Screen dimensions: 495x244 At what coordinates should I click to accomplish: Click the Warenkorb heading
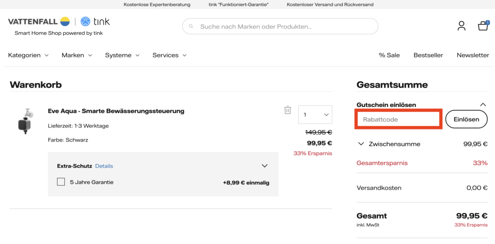[x=36, y=85]
